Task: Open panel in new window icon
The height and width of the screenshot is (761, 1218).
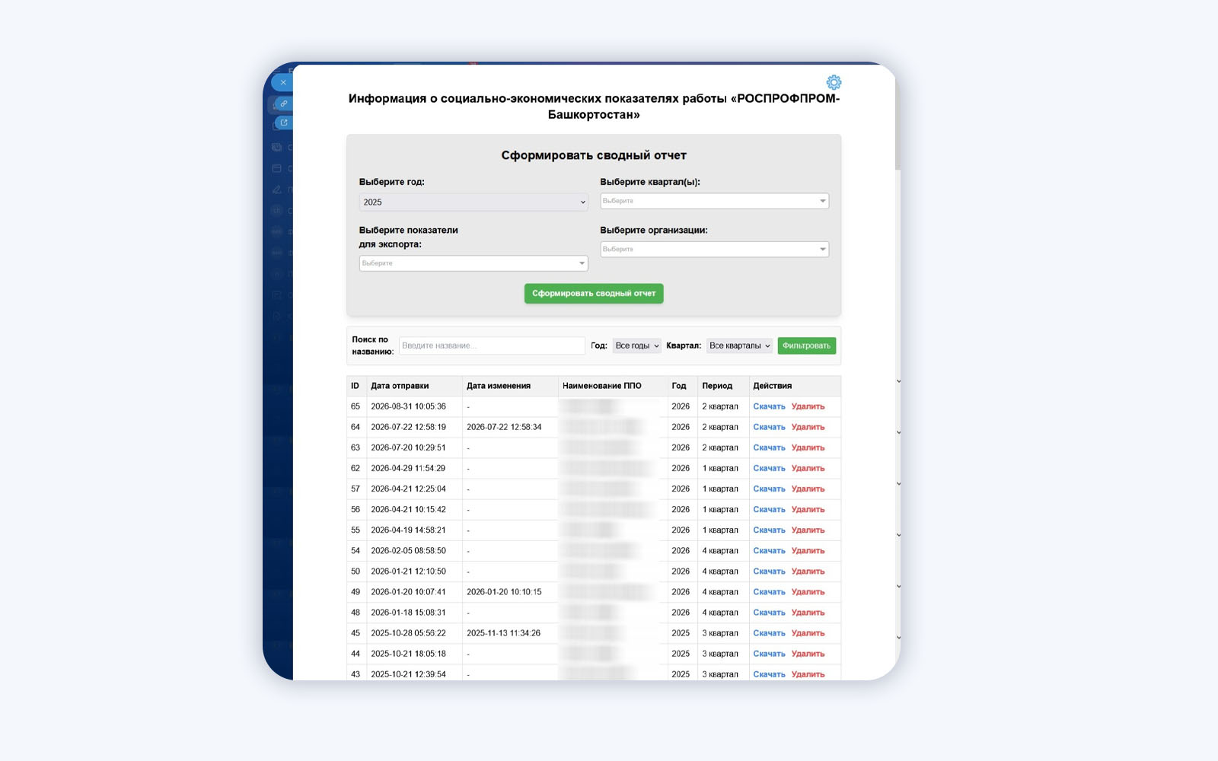Action: click(x=283, y=123)
